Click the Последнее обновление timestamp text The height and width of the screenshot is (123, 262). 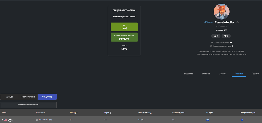point(221,51)
